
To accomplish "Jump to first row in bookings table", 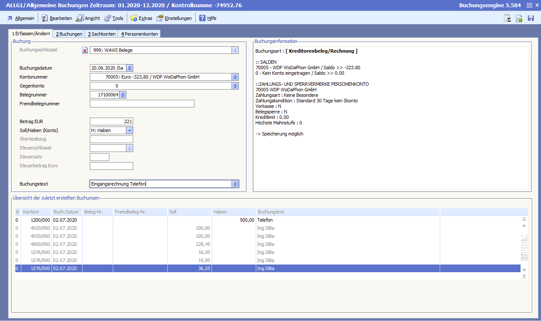I will pos(524,220).
